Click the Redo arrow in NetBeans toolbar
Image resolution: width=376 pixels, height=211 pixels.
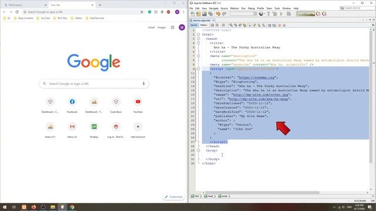pos(224,14)
